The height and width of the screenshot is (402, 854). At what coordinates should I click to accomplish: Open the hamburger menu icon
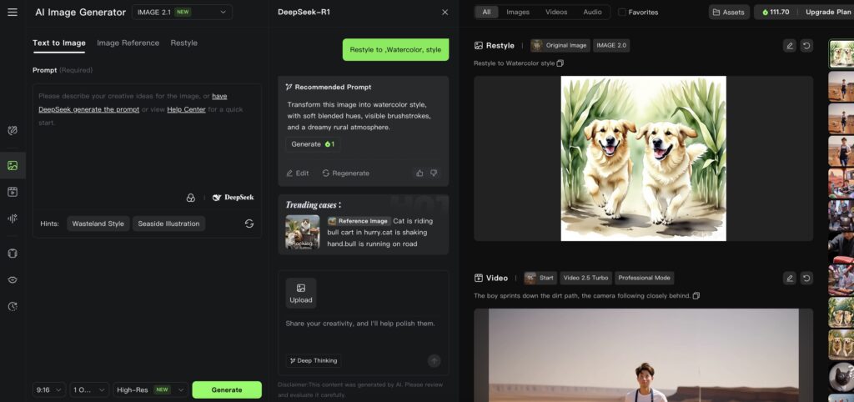click(x=12, y=13)
